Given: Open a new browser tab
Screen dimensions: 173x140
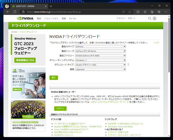Looking at the screenshot, I should coord(51,6).
